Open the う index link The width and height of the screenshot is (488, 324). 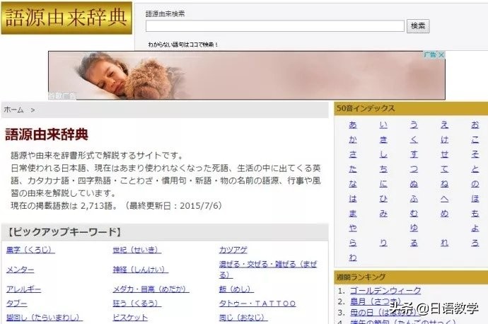(414, 125)
